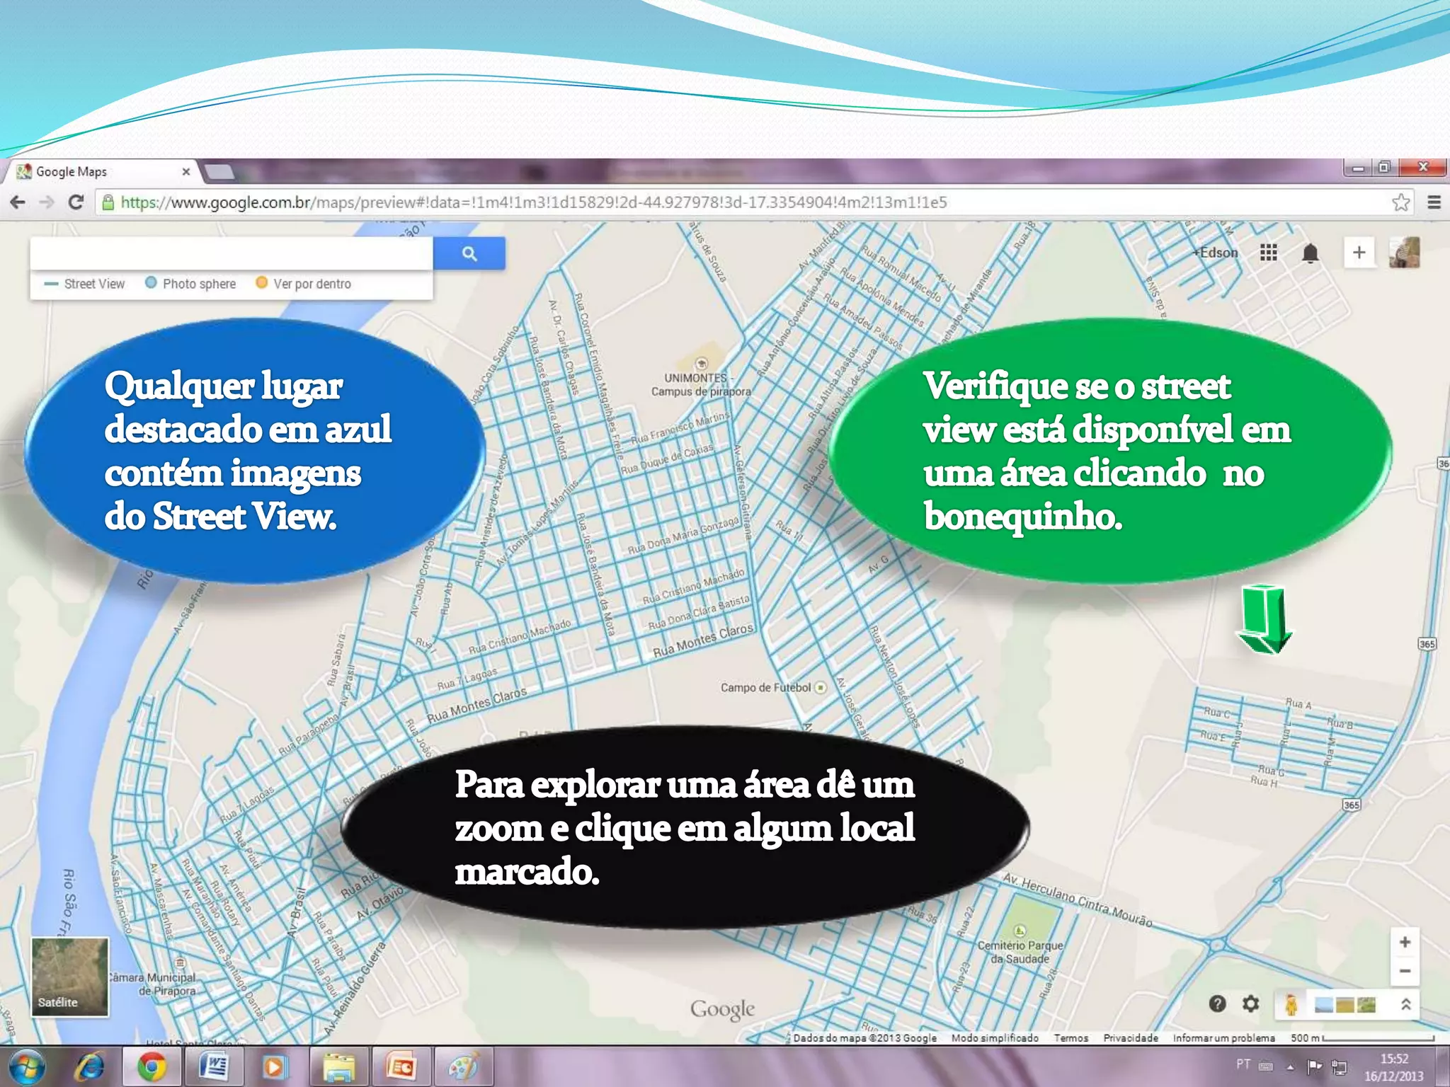Click the Modo simplificado link
Viewport: 1450px width, 1087px height.
click(x=995, y=1038)
